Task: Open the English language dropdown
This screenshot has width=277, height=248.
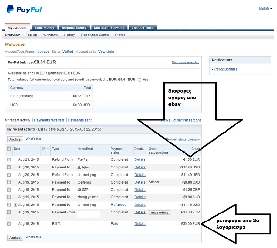Action: [x=265, y=8]
